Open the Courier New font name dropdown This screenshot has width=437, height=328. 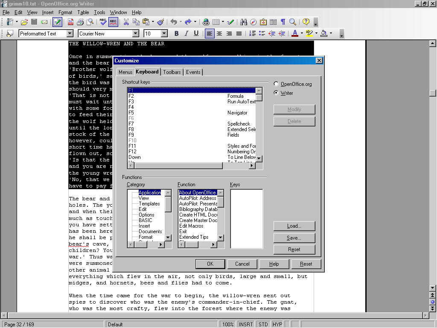136,33
